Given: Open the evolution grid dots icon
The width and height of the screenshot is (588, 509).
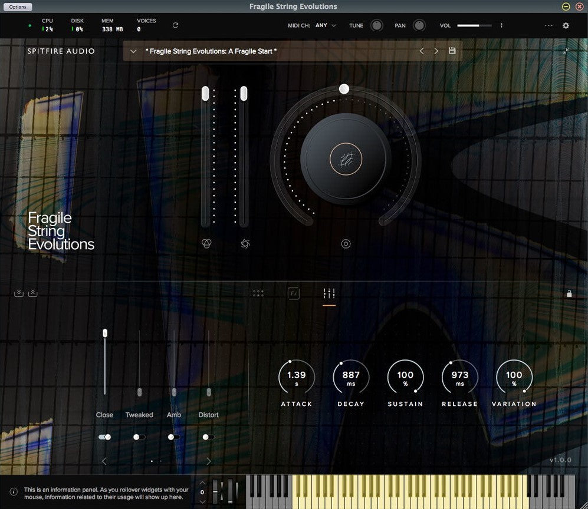Looking at the screenshot, I should 258,293.
